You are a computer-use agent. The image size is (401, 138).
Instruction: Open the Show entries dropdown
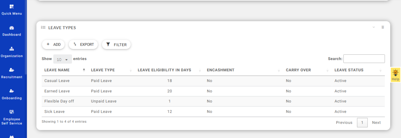[62, 59]
